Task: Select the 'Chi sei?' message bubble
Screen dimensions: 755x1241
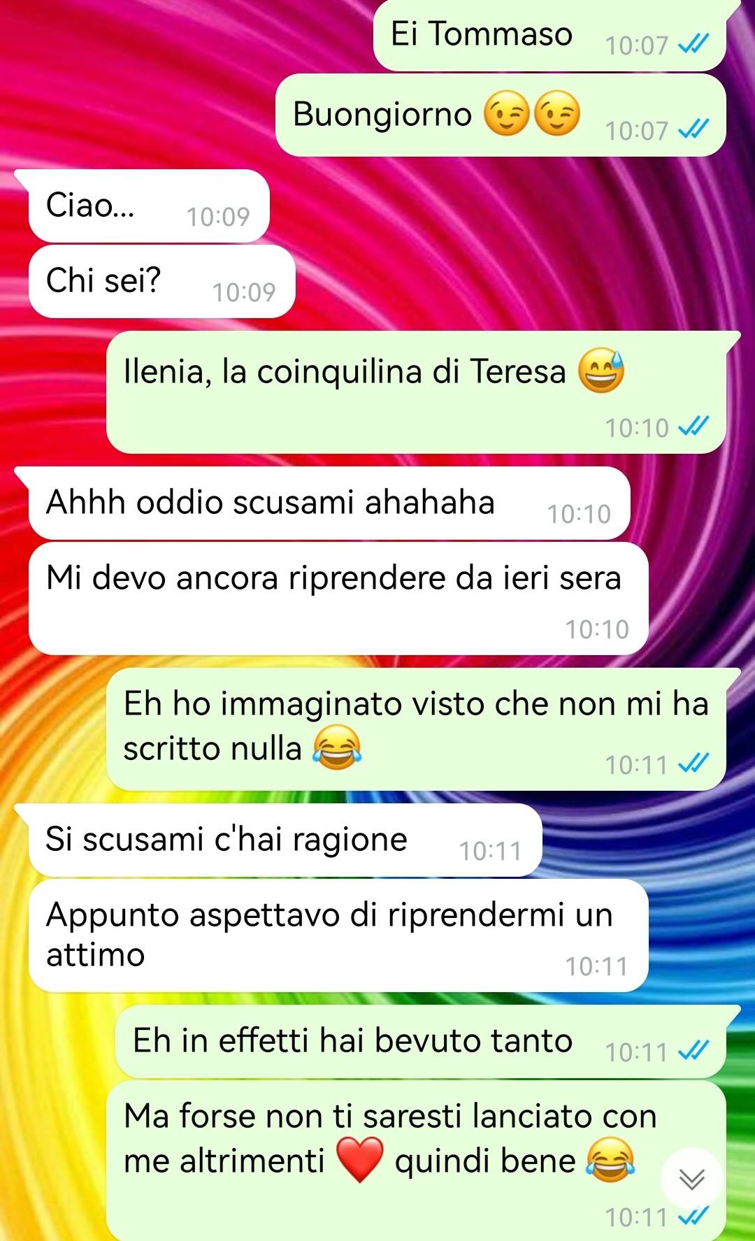Action: point(161,281)
